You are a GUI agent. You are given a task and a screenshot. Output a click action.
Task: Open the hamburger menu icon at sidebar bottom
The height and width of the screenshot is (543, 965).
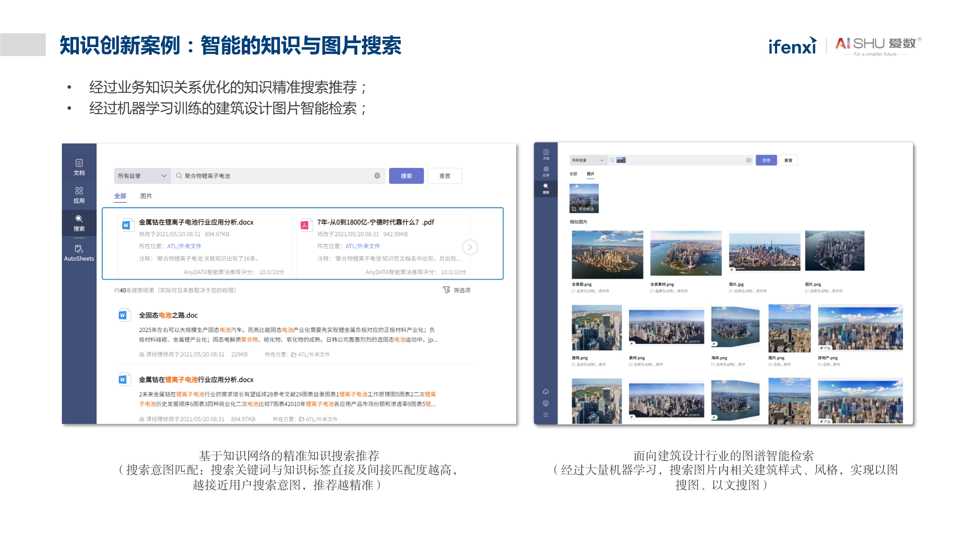point(546,415)
